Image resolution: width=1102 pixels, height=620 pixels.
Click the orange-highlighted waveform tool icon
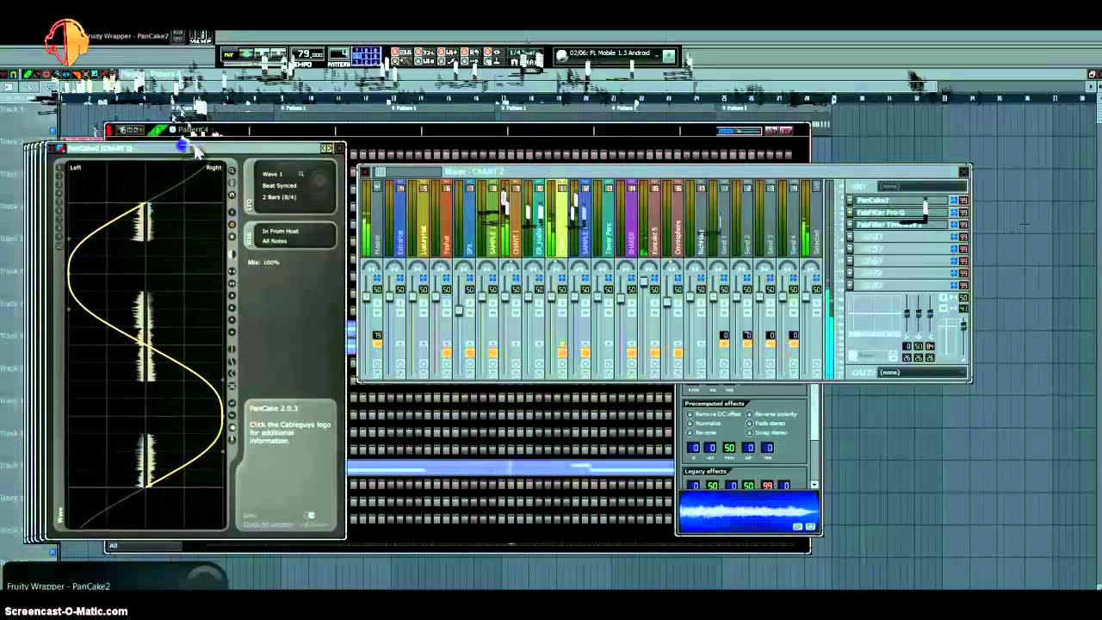[x=232, y=225]
